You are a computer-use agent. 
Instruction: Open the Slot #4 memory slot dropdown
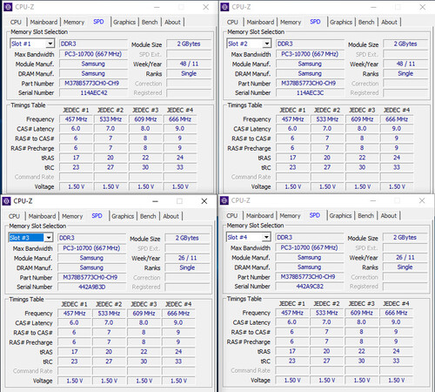click(266, 237)
